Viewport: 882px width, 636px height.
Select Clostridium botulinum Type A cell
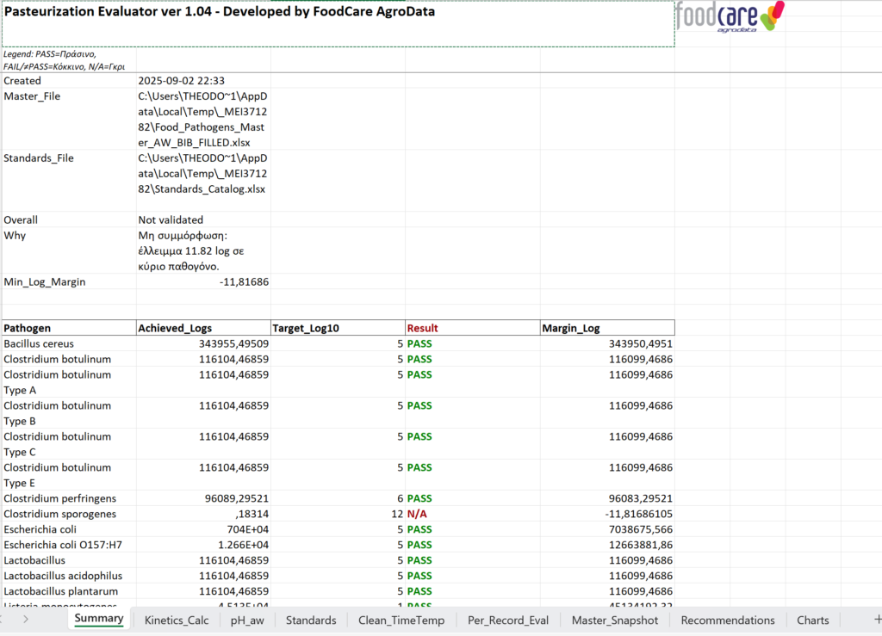pos(69,382)
